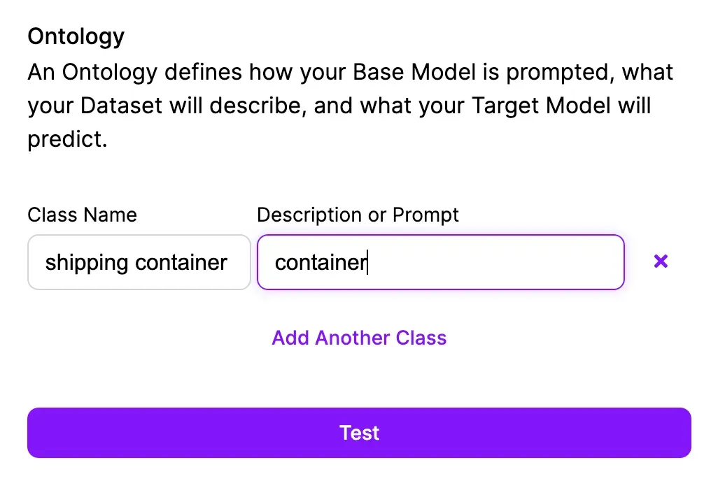Place cursor in the 'container' prompt field

coord(440,262)
